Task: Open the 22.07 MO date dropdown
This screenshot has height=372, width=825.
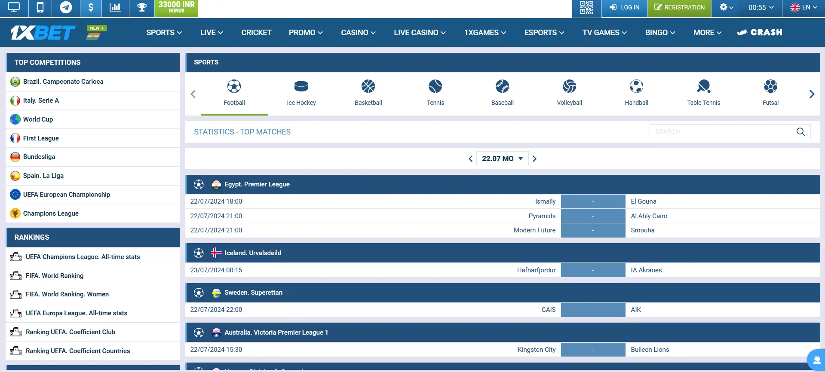Action: click(502, 159)
